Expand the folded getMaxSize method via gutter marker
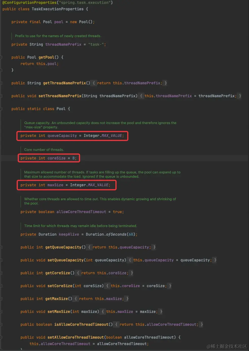The width and height of the screenshot is (249, 351). (1, 299)
